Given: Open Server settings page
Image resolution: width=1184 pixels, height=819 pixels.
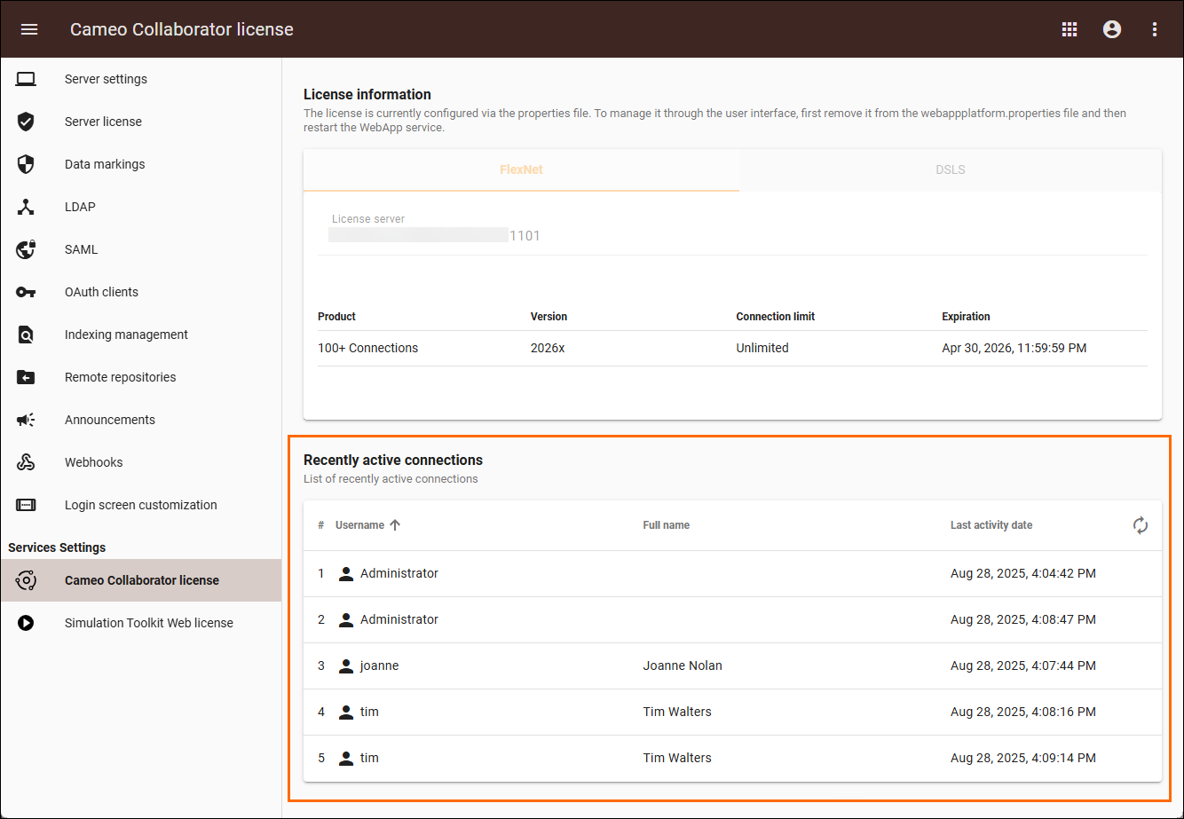Looking at the screenshot, I should coord(106,79).
